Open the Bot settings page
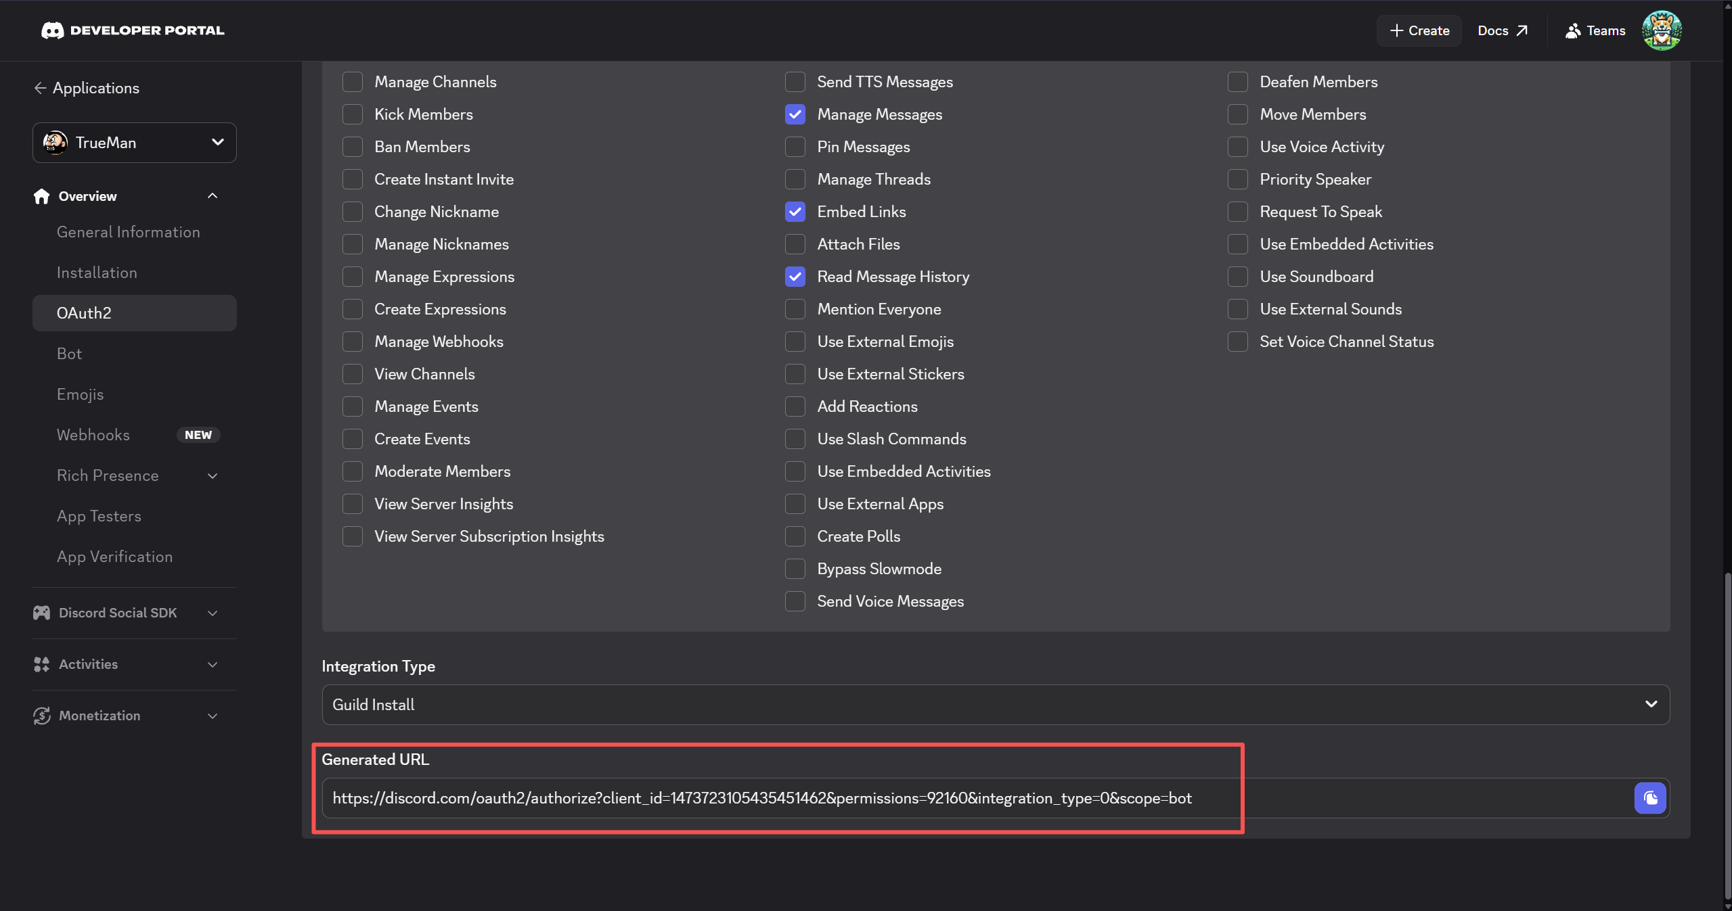The height and width of the screenshot is (911, 1732). pos(69,354)
